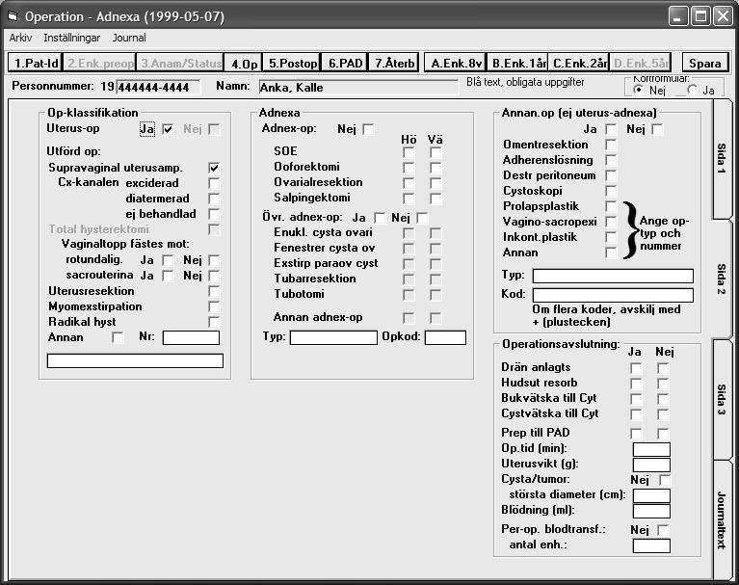Check Cysta/tumor Nej checkbox

pos(664,480)
